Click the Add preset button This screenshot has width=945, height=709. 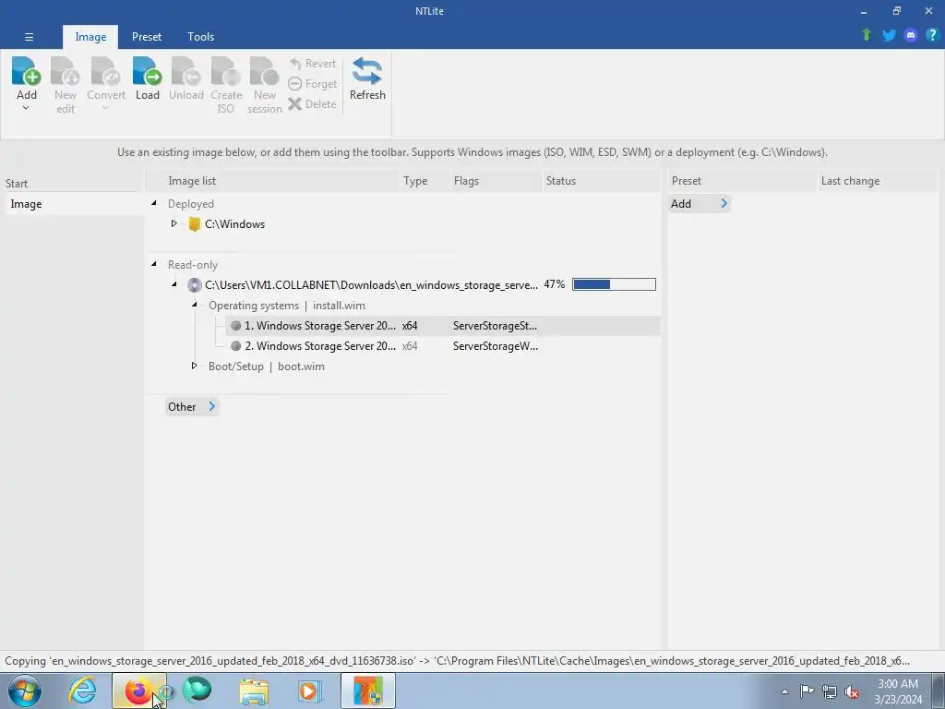(x=700, y=204)
